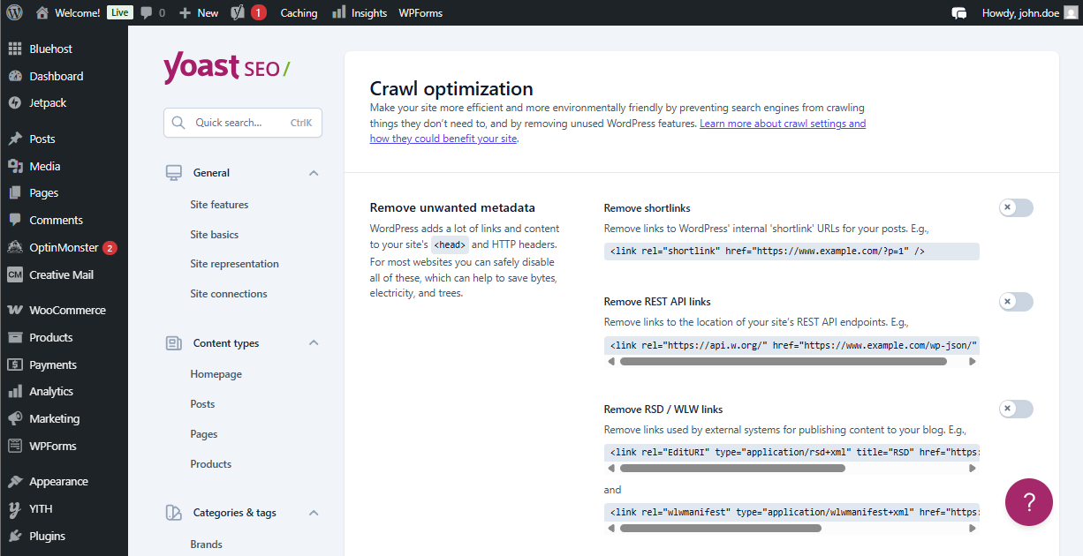Image resolution: width=1083 pixels, height=556 pixels.
Task: Click the Jetpack sidebar icon
Action: click(x=49, y=102)
